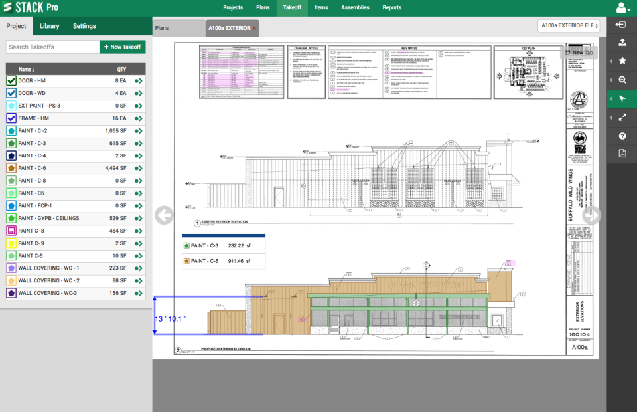This screenshot has width=637, height=412.
Task: Click the exit arrow icon at sidebar top
Action: [x=622, y=25]
